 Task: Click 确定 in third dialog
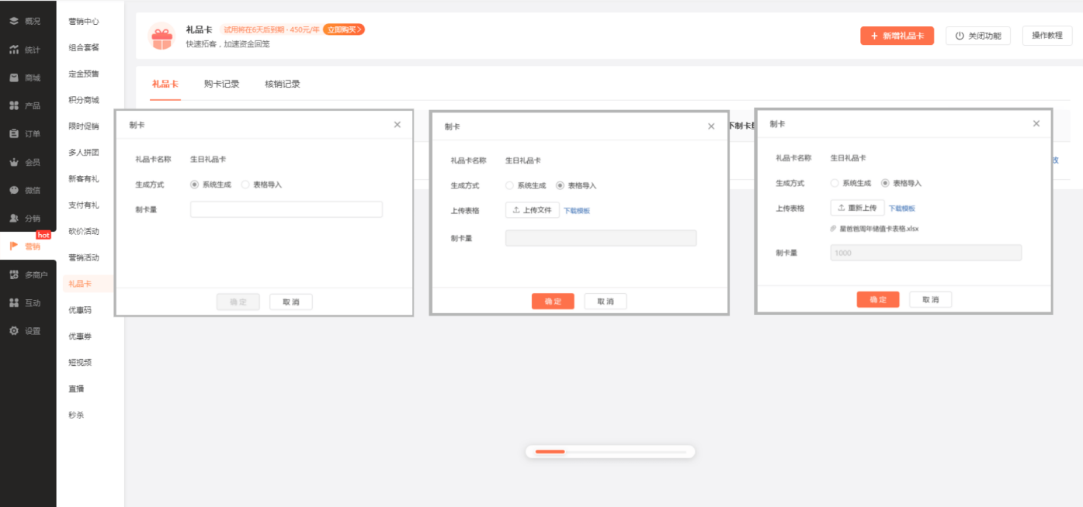[x=878, y=300]
